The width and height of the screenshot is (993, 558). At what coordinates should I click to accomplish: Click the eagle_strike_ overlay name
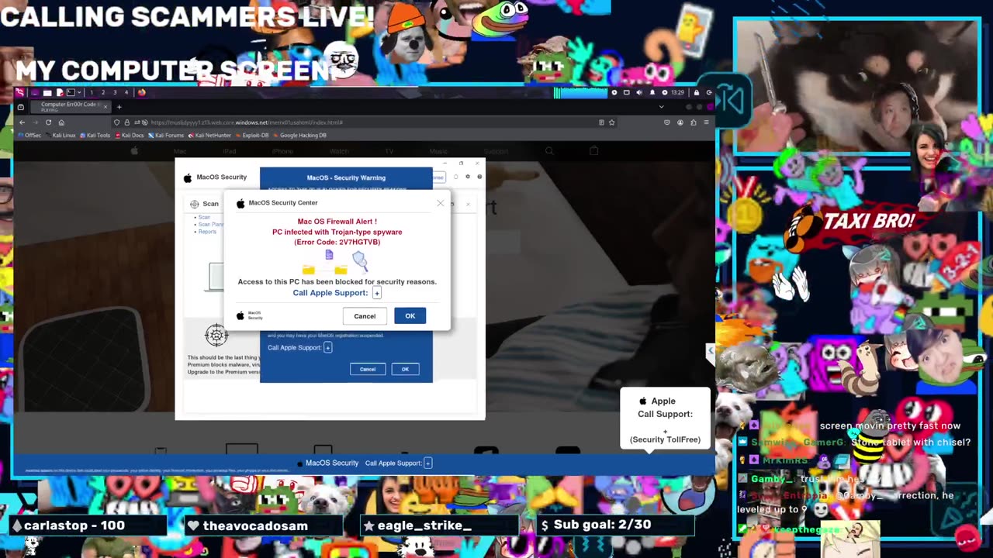click(424, 525)
